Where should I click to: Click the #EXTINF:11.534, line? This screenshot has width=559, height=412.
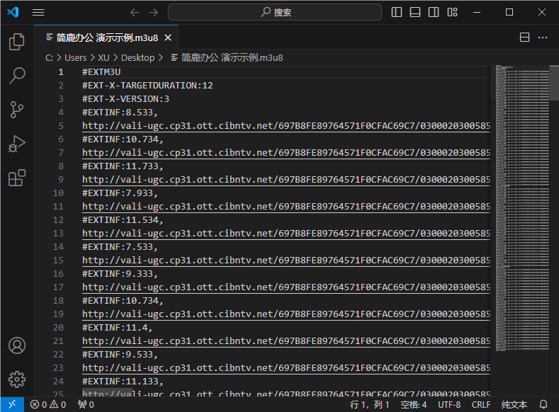coord(123,219)
